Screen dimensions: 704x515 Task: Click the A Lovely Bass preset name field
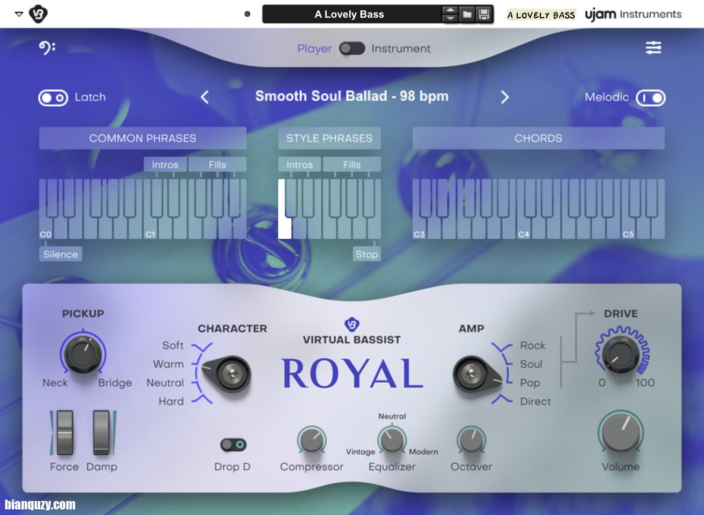point(349,14)
